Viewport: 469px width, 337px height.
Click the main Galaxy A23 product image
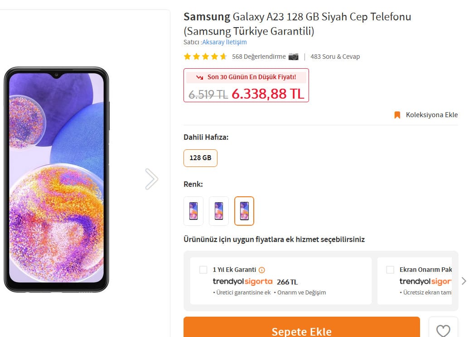56,179
